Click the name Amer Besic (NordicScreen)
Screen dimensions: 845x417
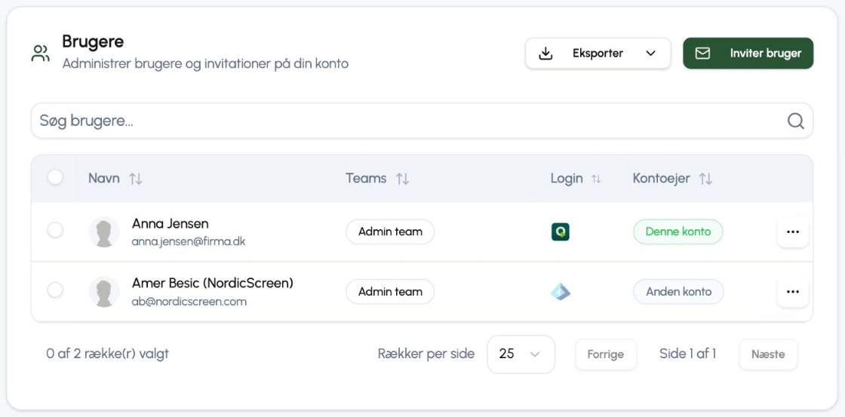point(213,283)
